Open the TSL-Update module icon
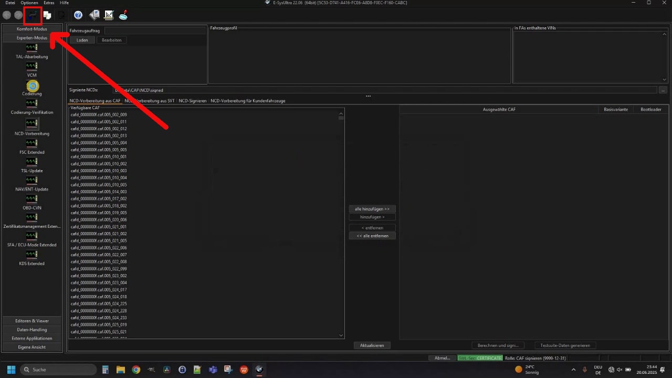 click(31, 162)
